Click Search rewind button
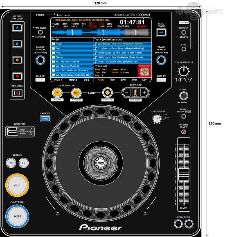Viewport: 225px width, 237px height. [x=11, y=163]
